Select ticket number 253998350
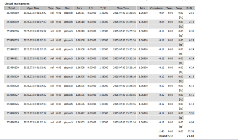238x140 pixels. tap(13, 13)
